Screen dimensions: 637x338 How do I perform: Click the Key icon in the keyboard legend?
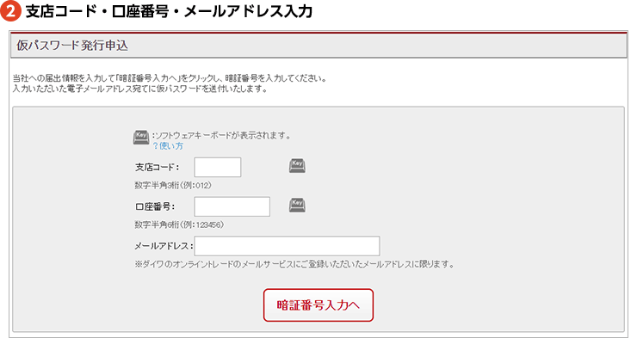coord(141,138)
